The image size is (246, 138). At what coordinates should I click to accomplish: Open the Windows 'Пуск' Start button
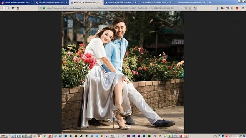click(4, 136)
